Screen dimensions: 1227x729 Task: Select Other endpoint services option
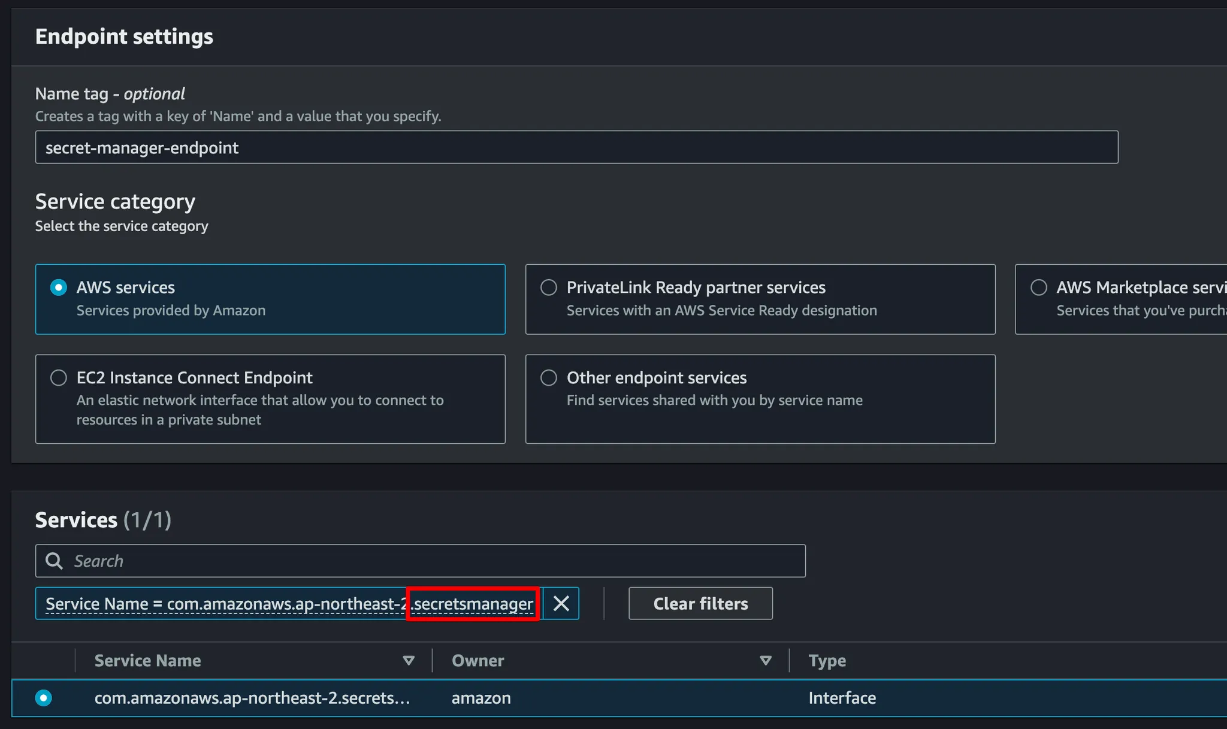tap(549, 378)
